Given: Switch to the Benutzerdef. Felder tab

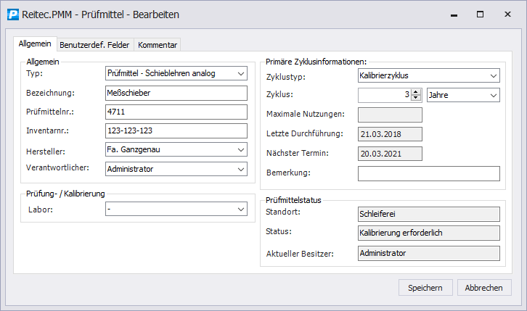Looking at the screenshot, I should tap(94, 45).
